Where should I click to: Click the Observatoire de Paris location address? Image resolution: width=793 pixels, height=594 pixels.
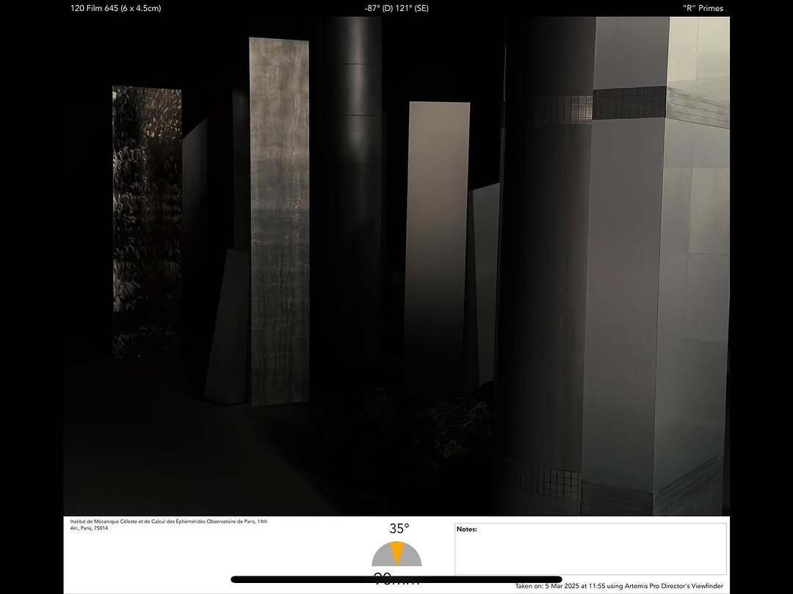click(x=169, y=524)
